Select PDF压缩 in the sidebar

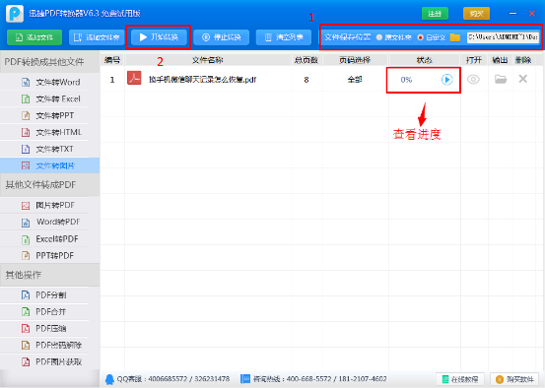click(49, 329)
